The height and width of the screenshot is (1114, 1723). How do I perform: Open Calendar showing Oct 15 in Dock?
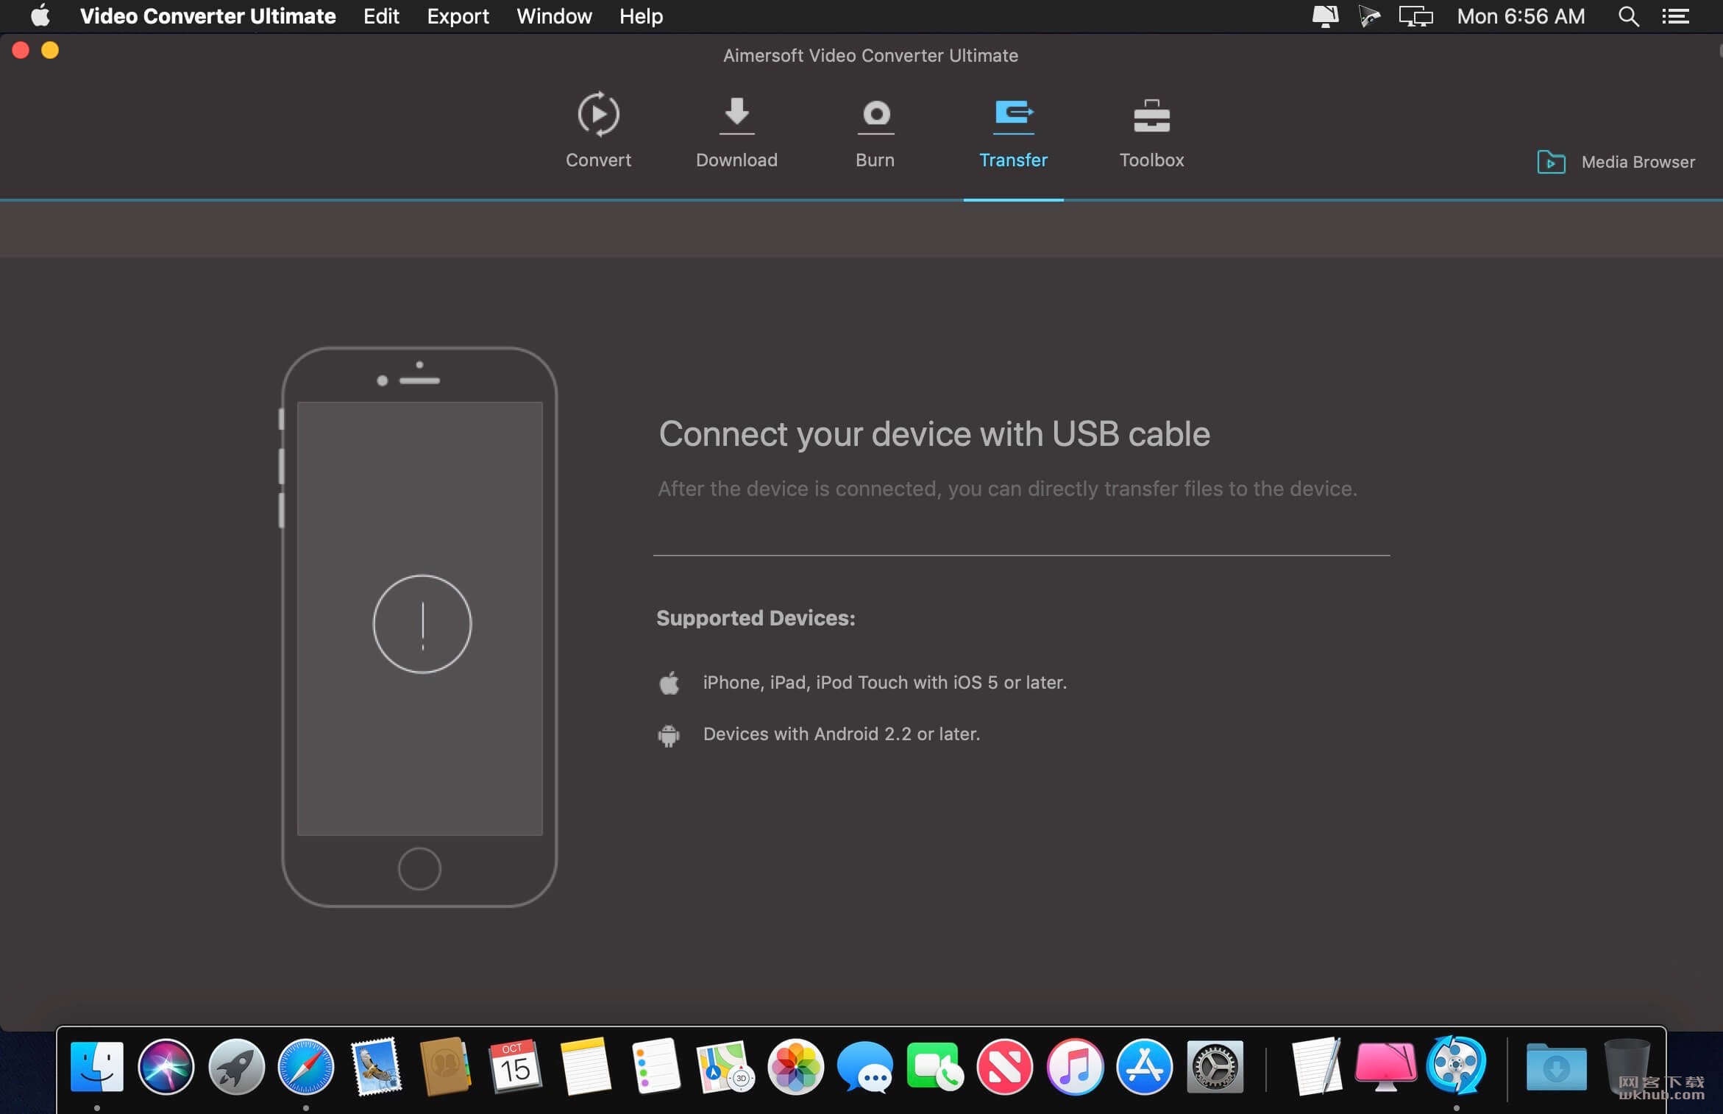515,1066
